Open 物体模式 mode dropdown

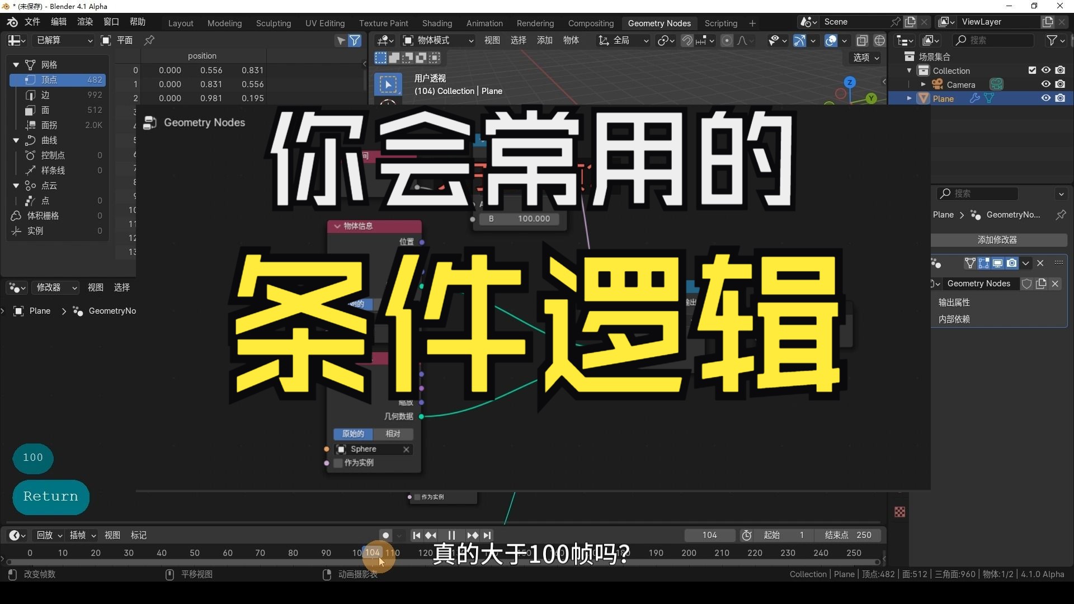coord(439,40)
